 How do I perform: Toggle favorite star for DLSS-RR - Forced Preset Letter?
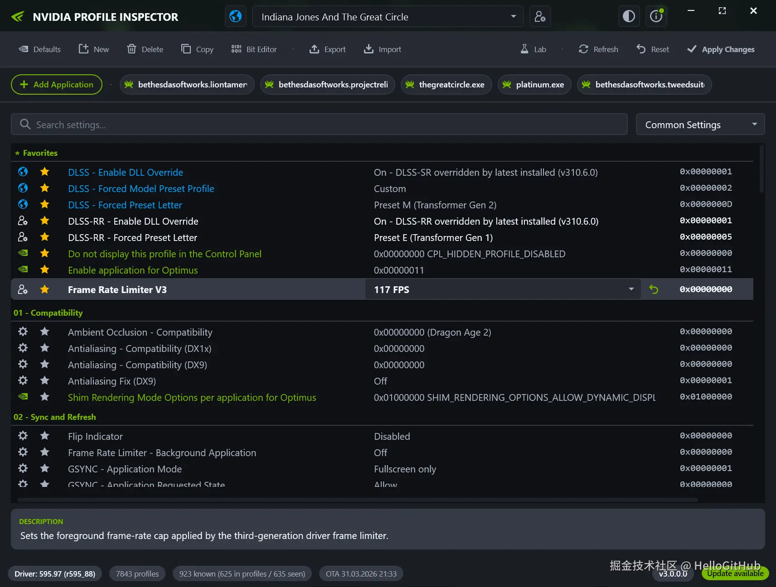pos(44,237)
